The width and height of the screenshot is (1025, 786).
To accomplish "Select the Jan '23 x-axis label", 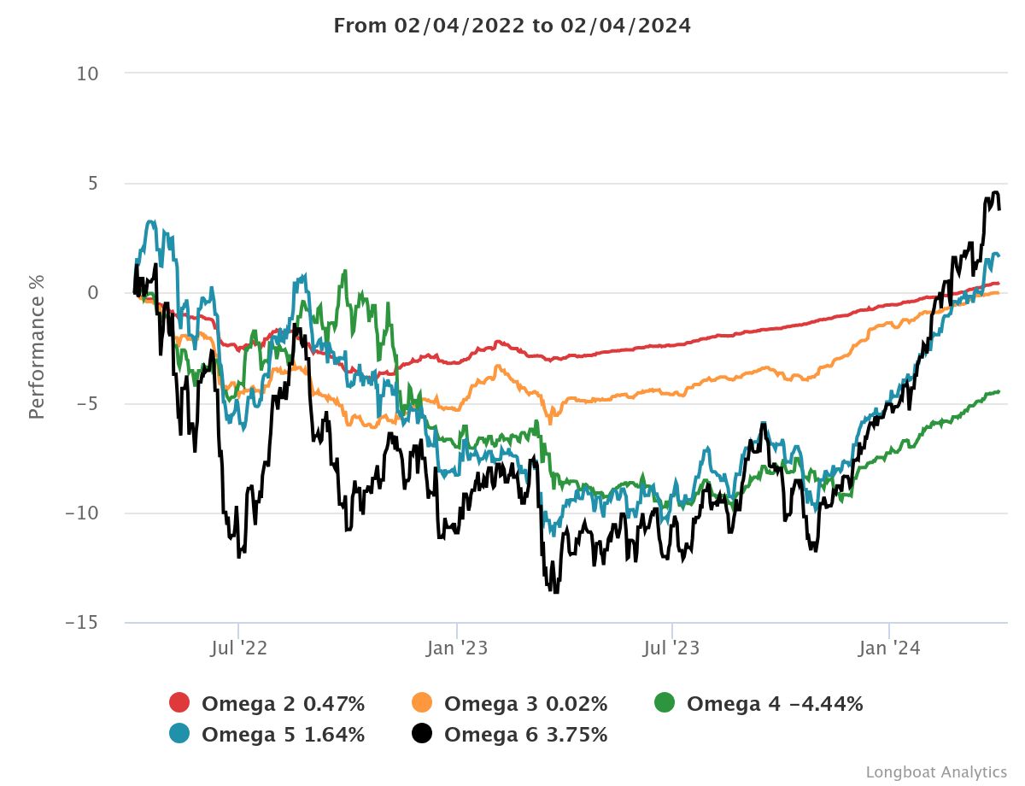I will click(x=457, y=648).
